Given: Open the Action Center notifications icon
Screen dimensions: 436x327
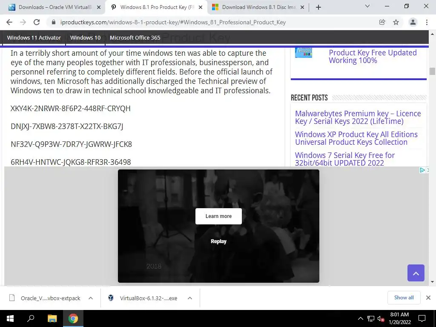Looking at the screenshot, I should (422, 318).
